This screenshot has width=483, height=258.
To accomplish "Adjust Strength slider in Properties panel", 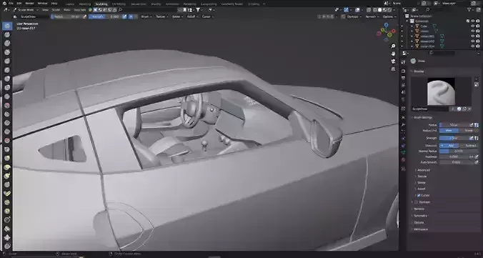I will tap(454, 138).
